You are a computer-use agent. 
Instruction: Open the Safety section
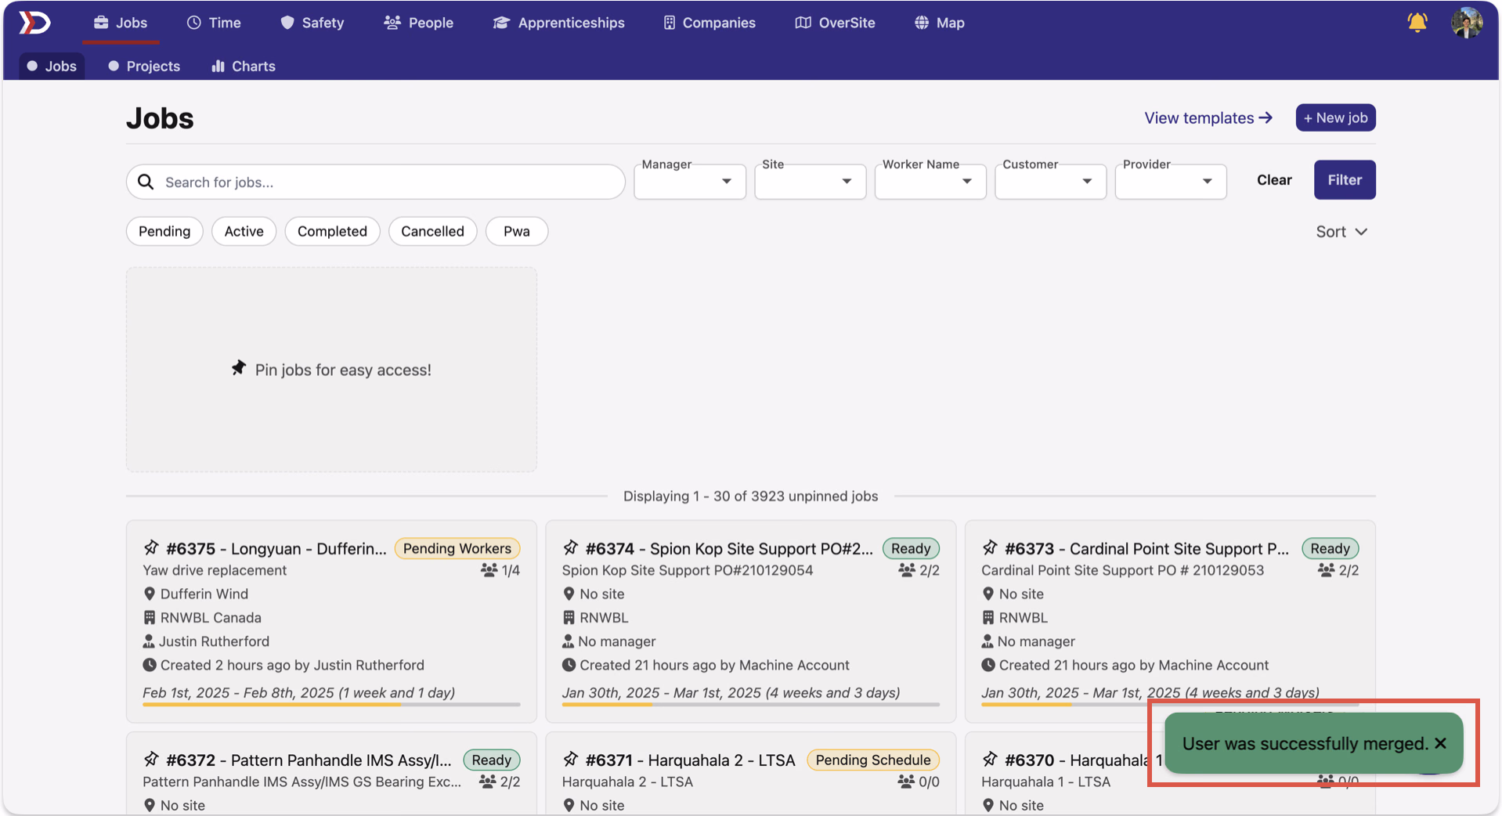(x=312, y=23)
